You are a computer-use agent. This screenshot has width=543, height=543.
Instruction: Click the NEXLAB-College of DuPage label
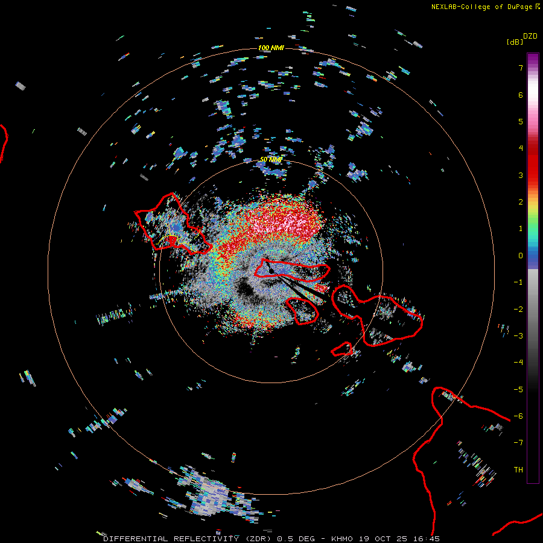[x=482, y=7]
